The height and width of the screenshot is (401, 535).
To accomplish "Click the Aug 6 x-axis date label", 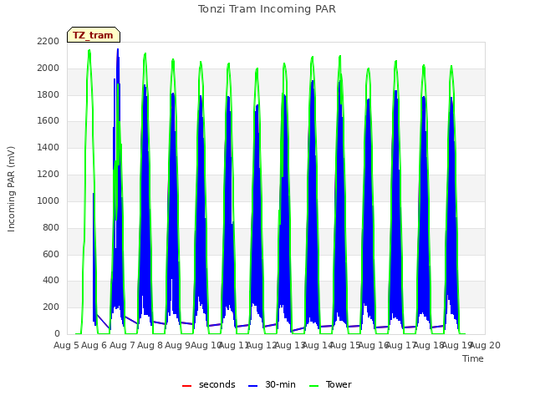I will 94,345.
